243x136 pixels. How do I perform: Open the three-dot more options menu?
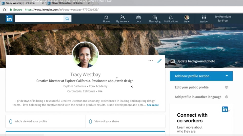coord(151,61)
